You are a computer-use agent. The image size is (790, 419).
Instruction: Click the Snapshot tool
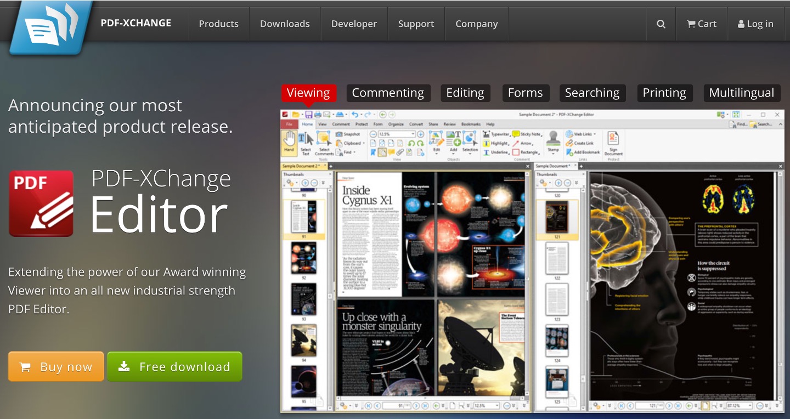click(348, 134)
